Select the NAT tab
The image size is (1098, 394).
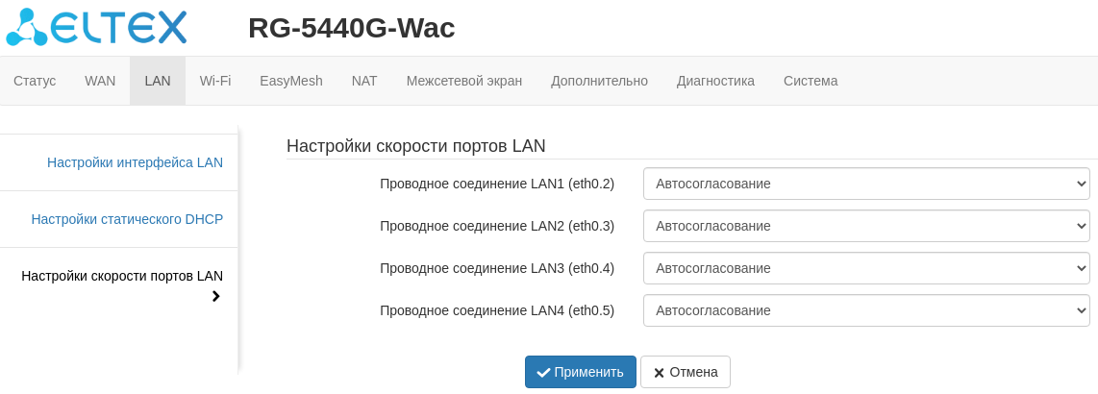tap(364, 81)
